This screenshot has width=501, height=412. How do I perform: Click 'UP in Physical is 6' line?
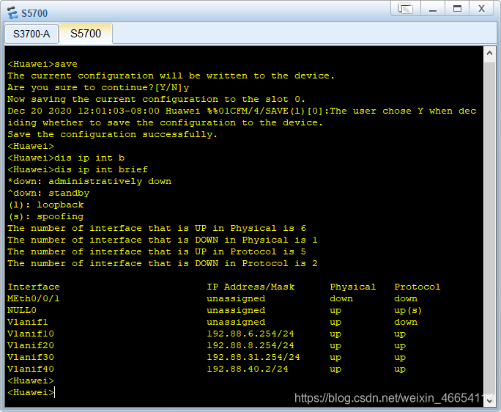[x=157, y=229]
